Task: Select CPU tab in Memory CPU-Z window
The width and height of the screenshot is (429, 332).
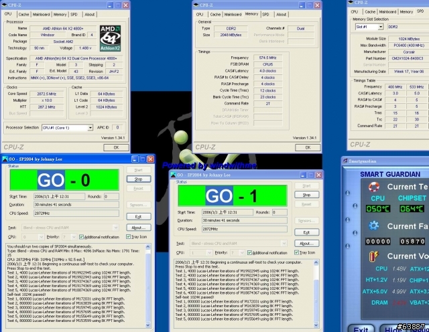Action: [200, 15]
